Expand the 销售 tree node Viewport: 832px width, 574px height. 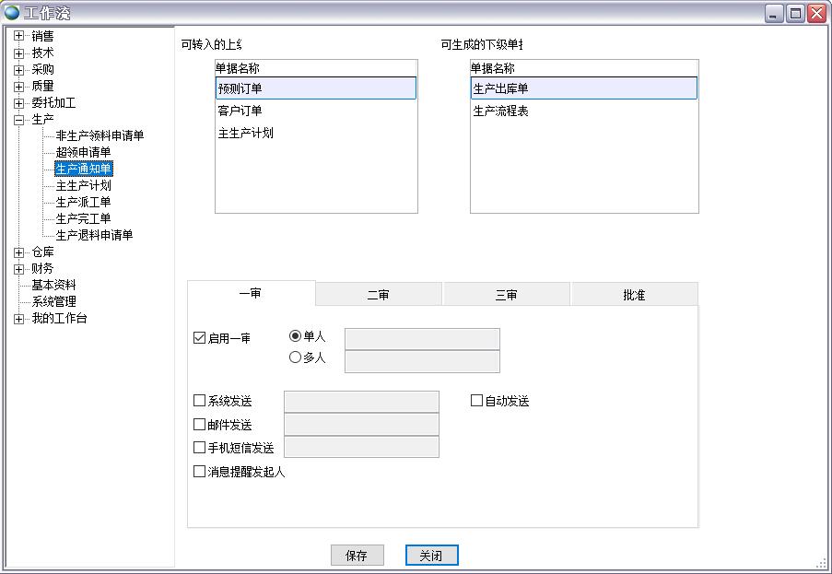click(20, 35)
